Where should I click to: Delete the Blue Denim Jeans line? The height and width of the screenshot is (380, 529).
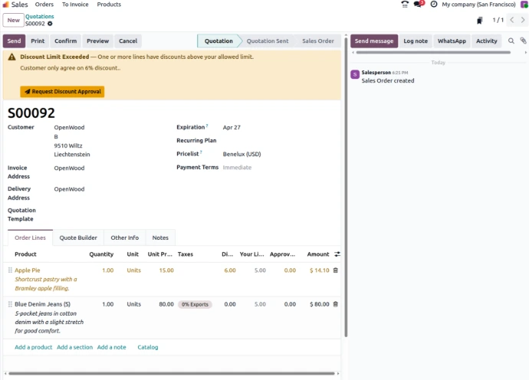pyautogui.click(x=335, y=304)
